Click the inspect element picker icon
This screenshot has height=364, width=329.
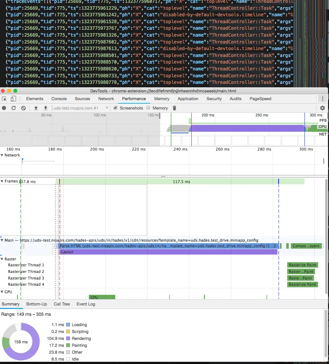tap(4, 99)
